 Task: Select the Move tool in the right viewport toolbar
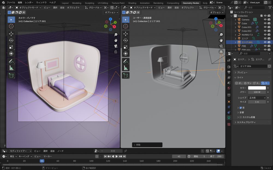pyautogui.click(x=126, y=34)
